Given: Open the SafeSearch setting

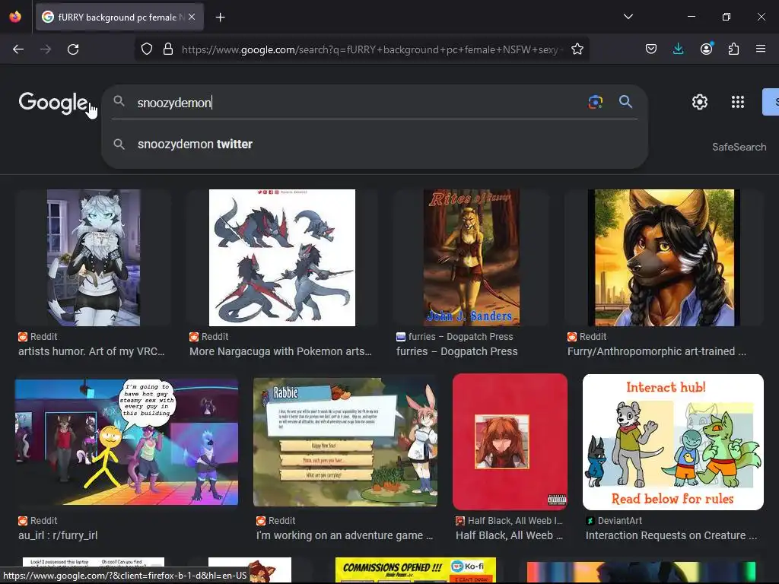Looking at the screenshot, I should [739, 147].
